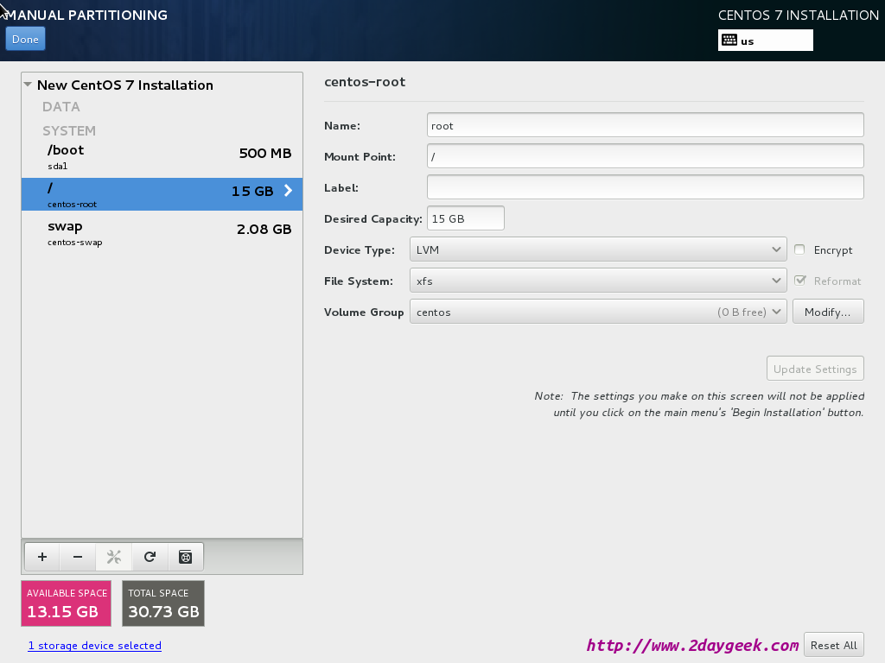Open the arrow on the centos-root row
This screenshot has height=663, width=885.
(288, 191)
